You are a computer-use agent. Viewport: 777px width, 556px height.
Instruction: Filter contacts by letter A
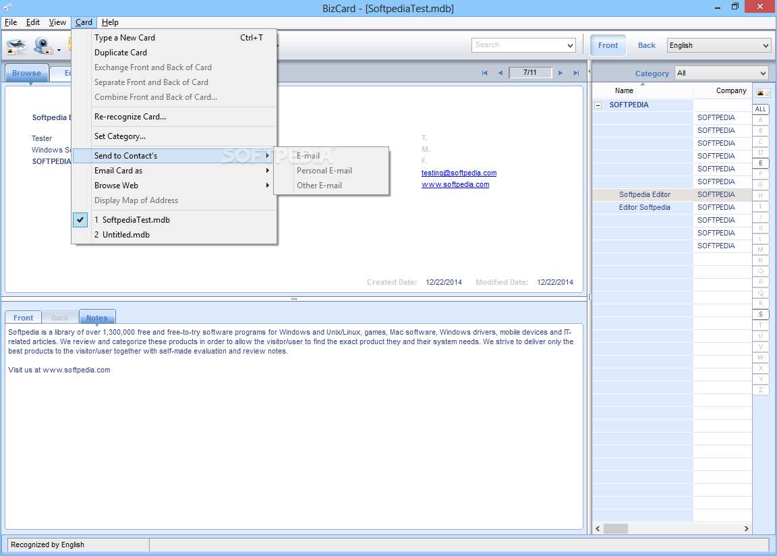761,120
